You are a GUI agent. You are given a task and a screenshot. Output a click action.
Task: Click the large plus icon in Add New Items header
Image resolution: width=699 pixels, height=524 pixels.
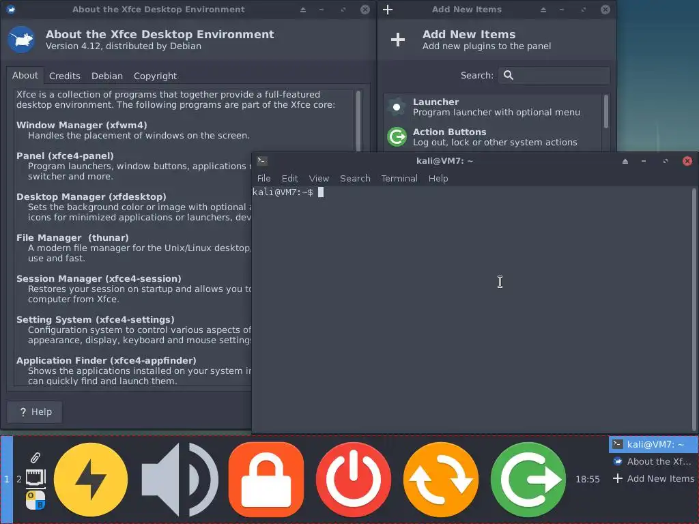tap(398, 40)
